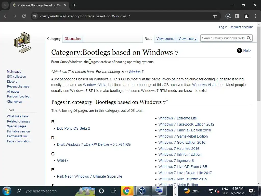This screenshot has width=261, height=196.
Task: Open VirtualBox cube icon on taskbar
Action: tap(142, 191)
